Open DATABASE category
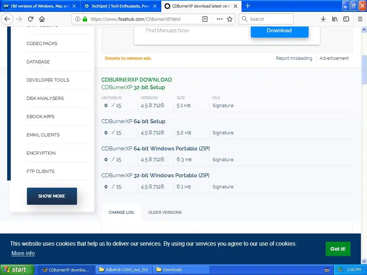Image resolution: width=367 pixels, height=275 pixels. click(x=38, y=62)
